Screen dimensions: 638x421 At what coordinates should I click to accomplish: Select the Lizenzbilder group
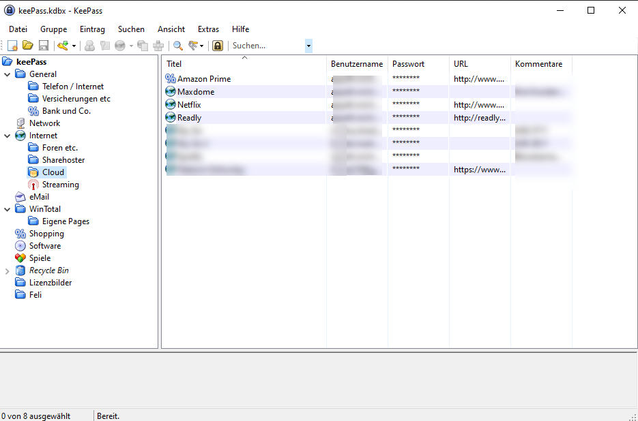[50, 283]
